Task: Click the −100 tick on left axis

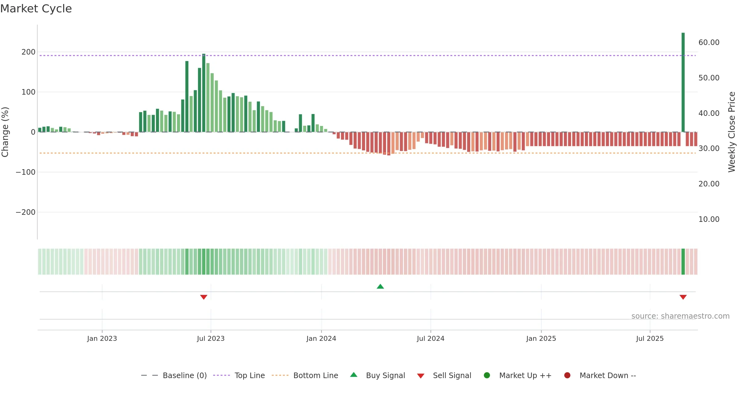Action: click(26, 172)
